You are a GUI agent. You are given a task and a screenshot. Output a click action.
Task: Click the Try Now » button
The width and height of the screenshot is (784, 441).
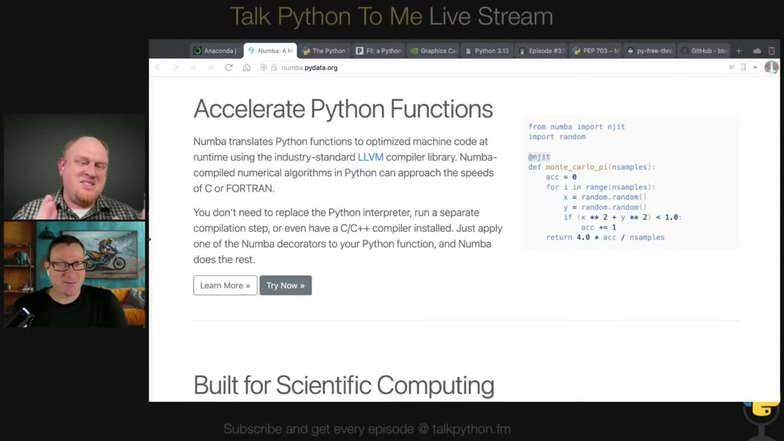click(285, 285)
